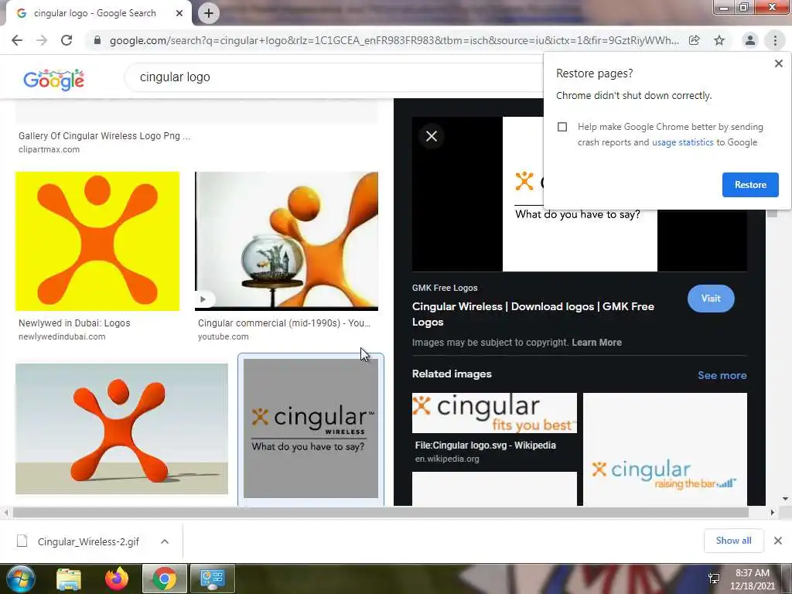Open the Windows Start menu
The width and height of the screenshot is (792, 594).
21,579
